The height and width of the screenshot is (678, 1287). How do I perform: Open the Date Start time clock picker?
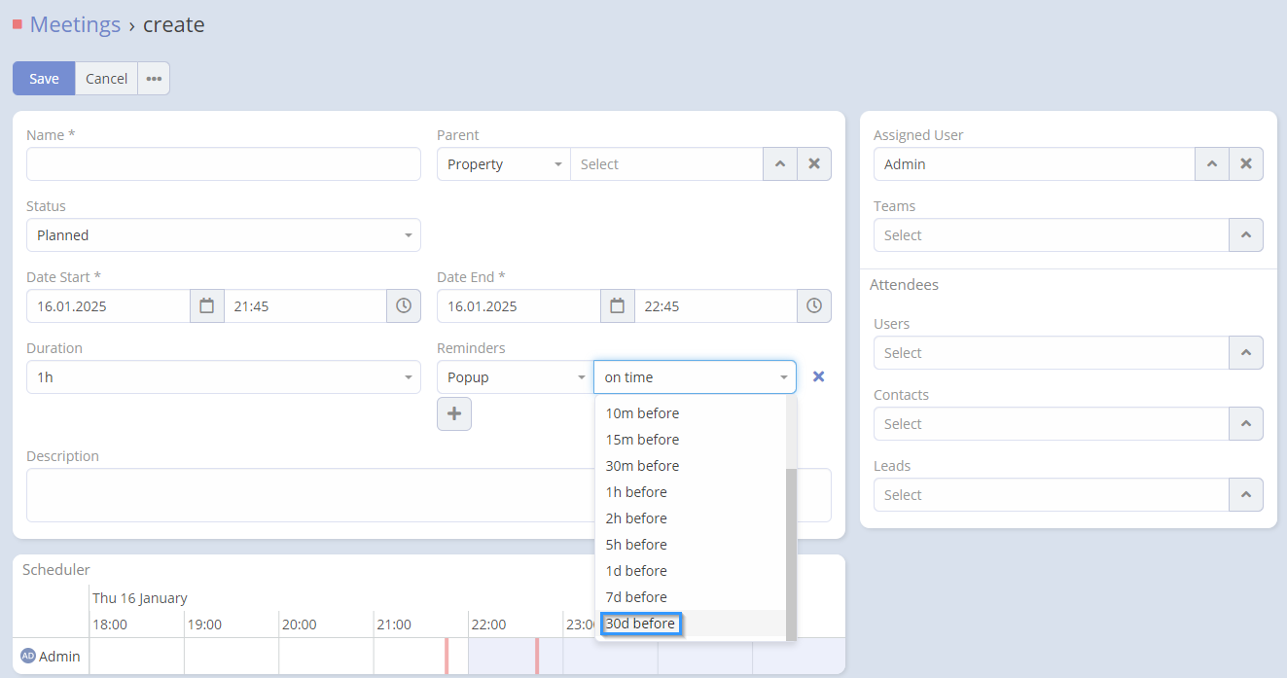pos(404,306)
